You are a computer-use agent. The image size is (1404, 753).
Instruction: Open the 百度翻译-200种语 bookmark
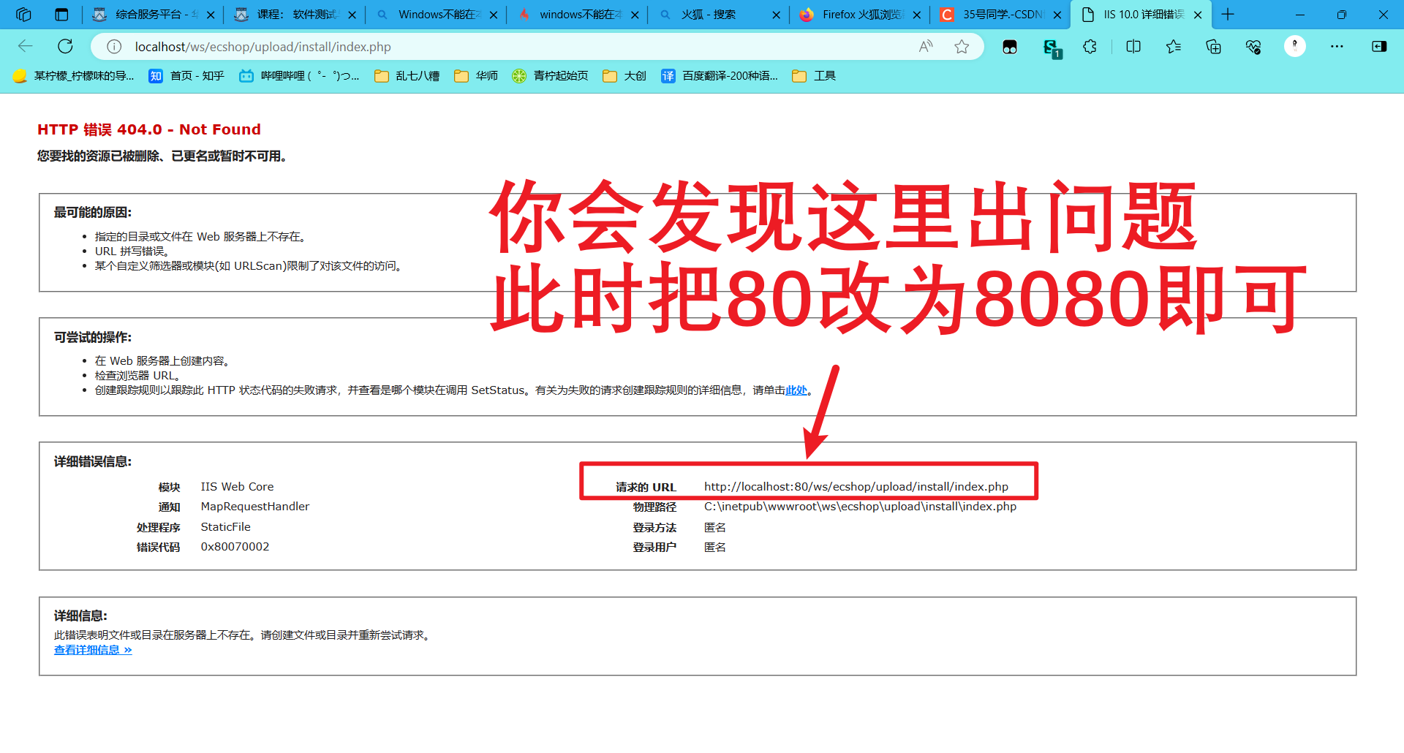tap(720, 76)
